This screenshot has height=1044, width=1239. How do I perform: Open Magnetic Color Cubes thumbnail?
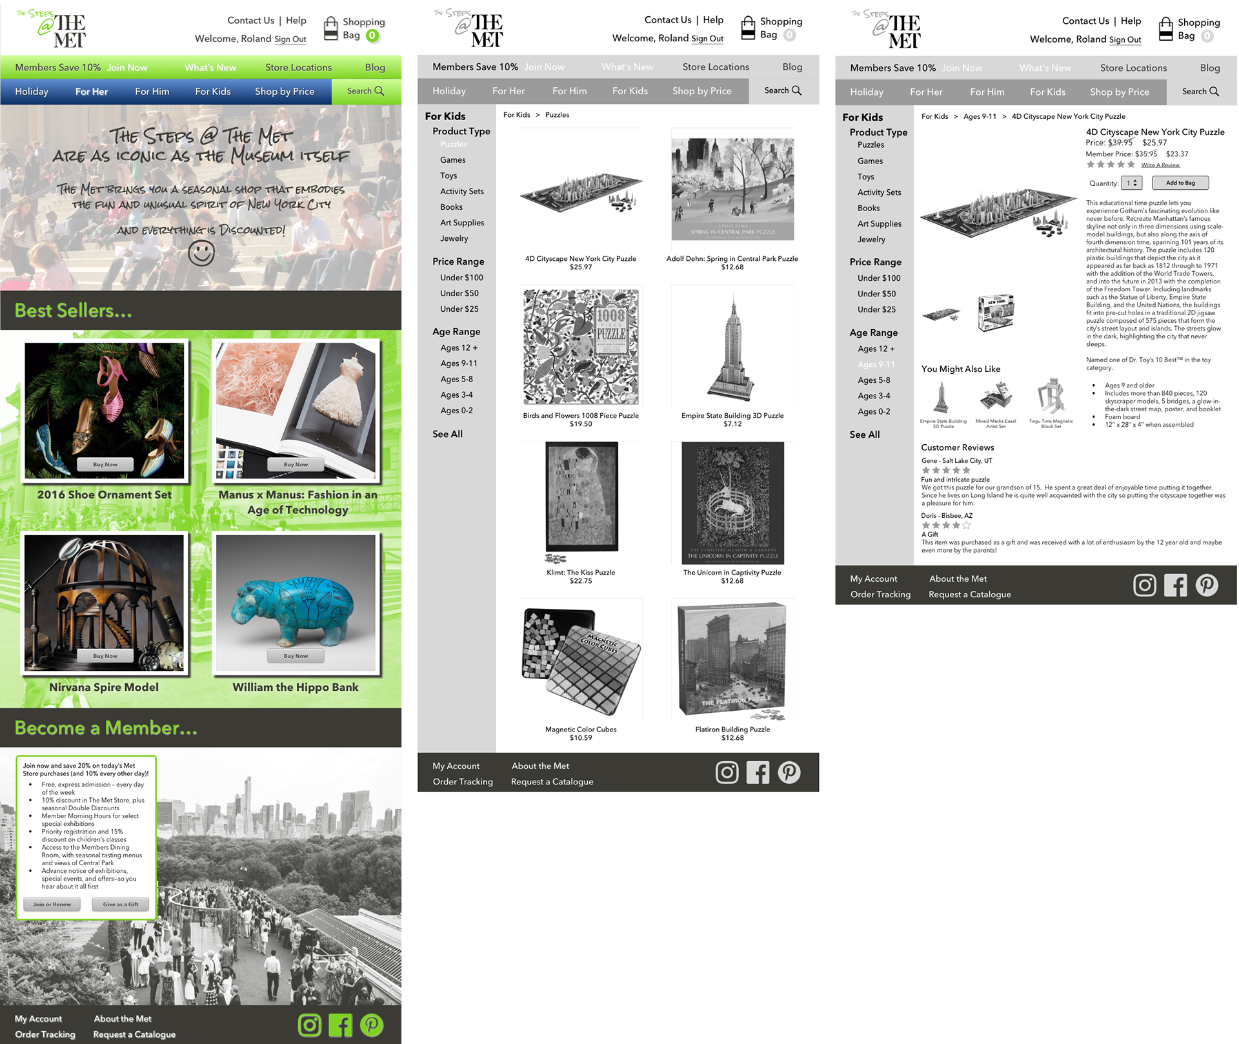click(x=581, y=661)
